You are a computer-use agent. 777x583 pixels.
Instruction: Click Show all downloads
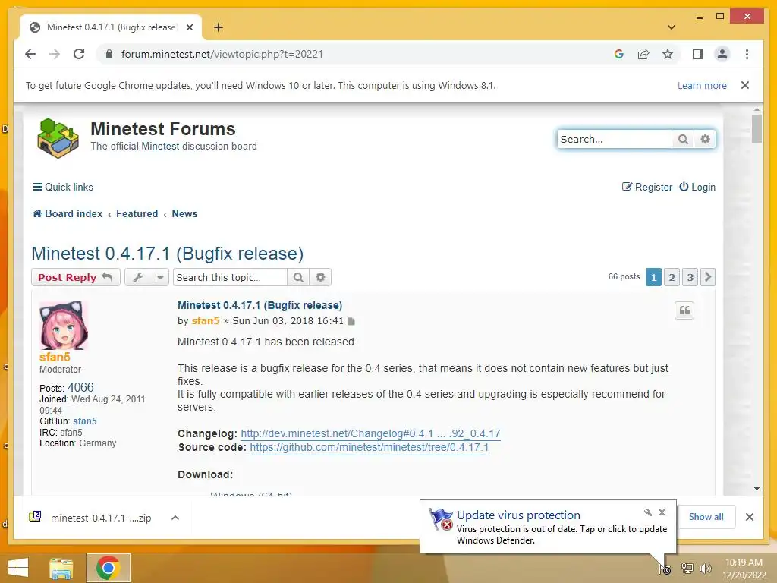[x=706, y=516]
